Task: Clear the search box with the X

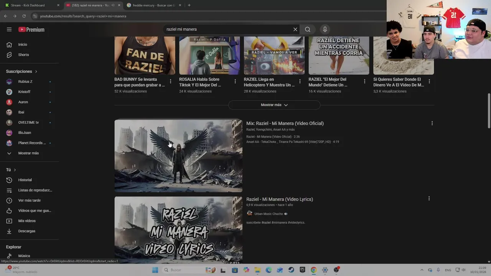Action: tap(295, 30)
